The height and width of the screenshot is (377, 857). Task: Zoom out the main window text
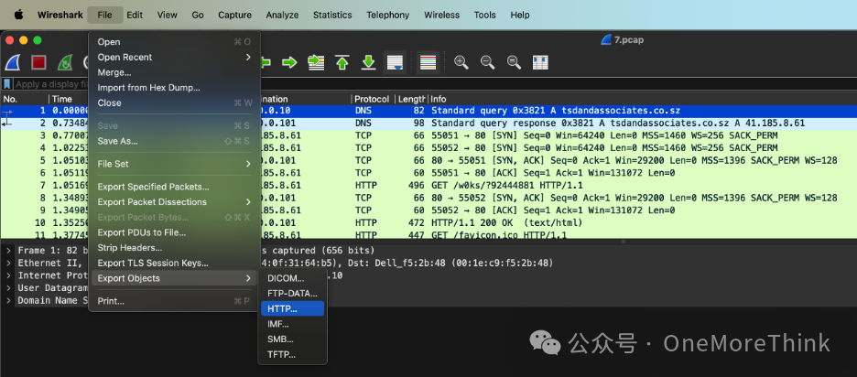[x=487, y=63]
